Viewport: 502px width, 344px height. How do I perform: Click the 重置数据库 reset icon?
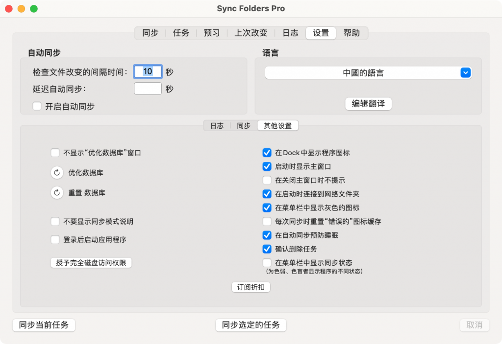pos(56,192)
